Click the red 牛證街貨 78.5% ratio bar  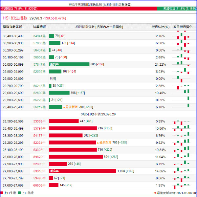coord(79,9)
